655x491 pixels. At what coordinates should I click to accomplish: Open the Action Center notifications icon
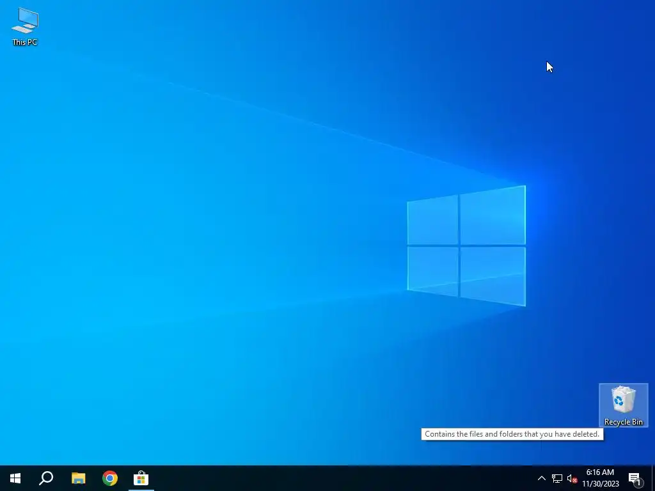635,478
